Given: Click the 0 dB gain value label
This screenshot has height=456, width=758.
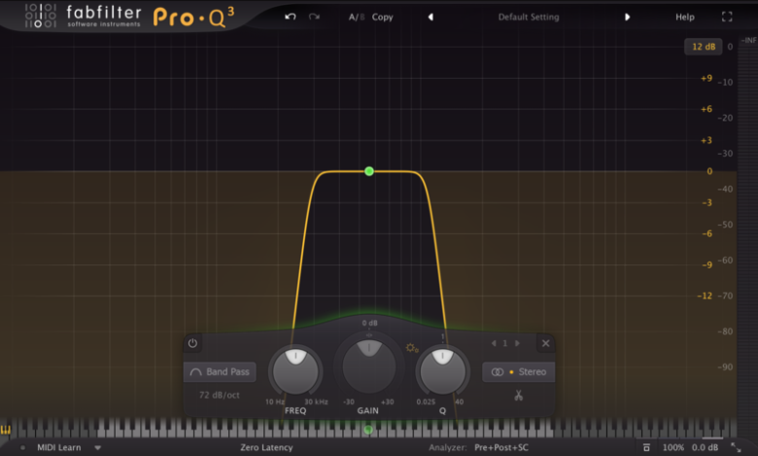Looking at the screenshot, I should [370, 323].
